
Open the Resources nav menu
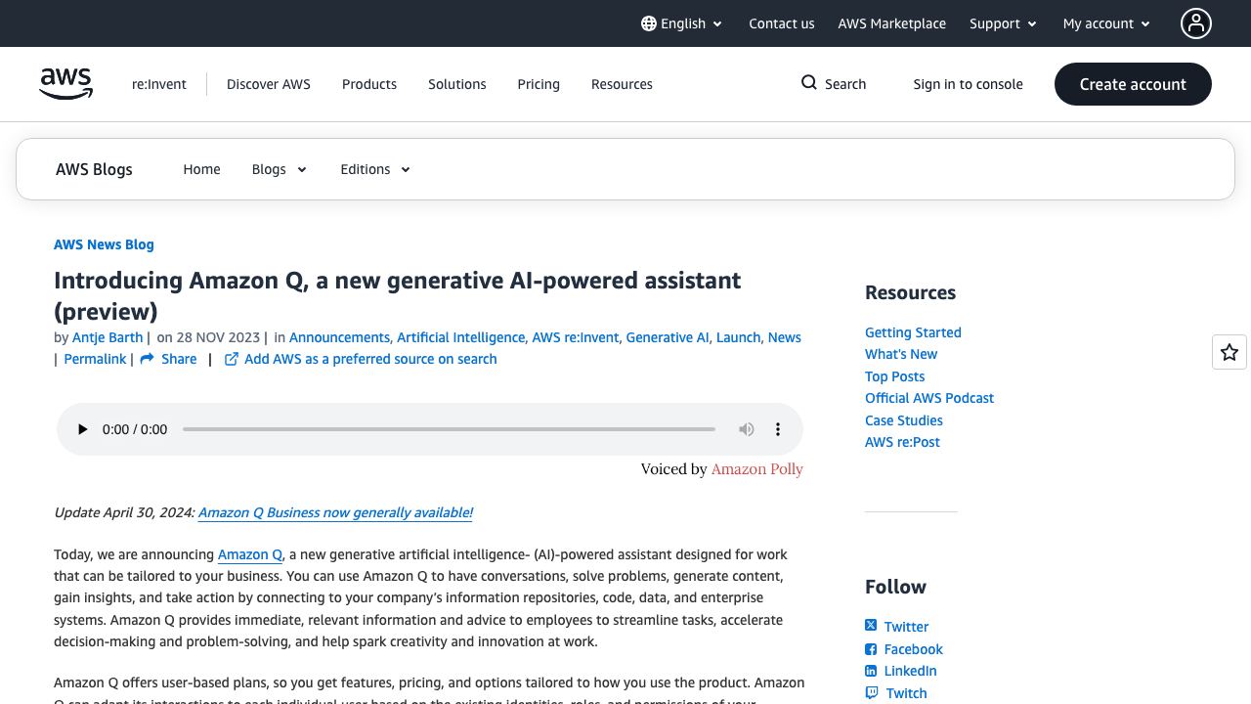(622, 84)
